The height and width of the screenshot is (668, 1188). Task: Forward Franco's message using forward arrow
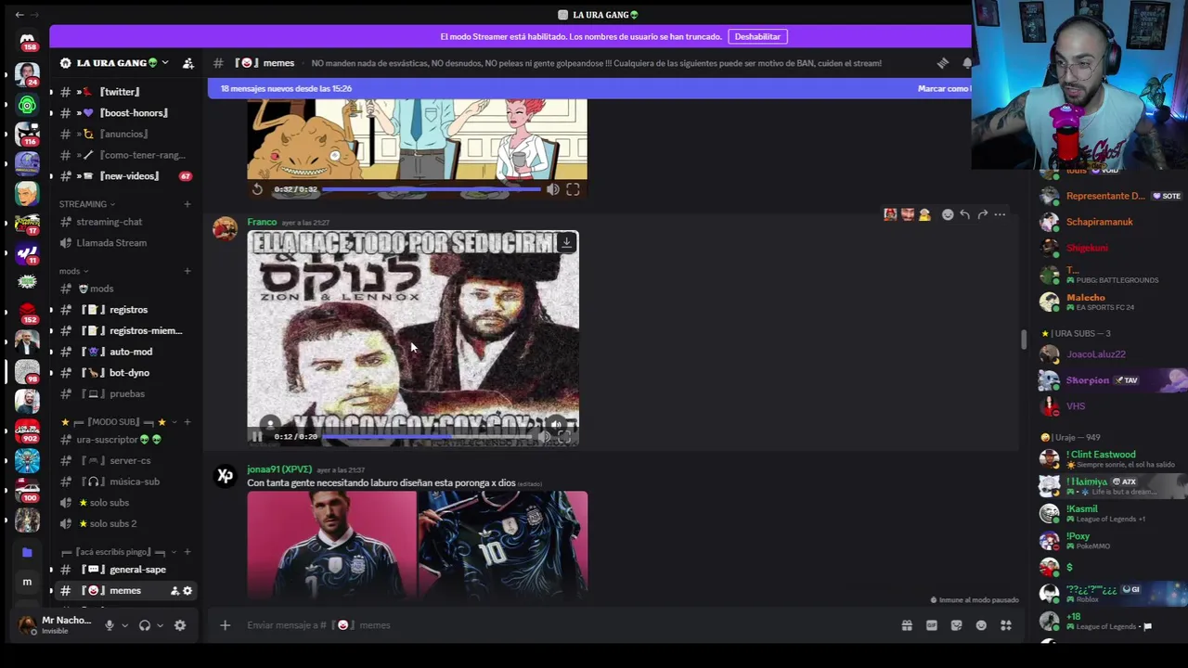tap(982, 215)
